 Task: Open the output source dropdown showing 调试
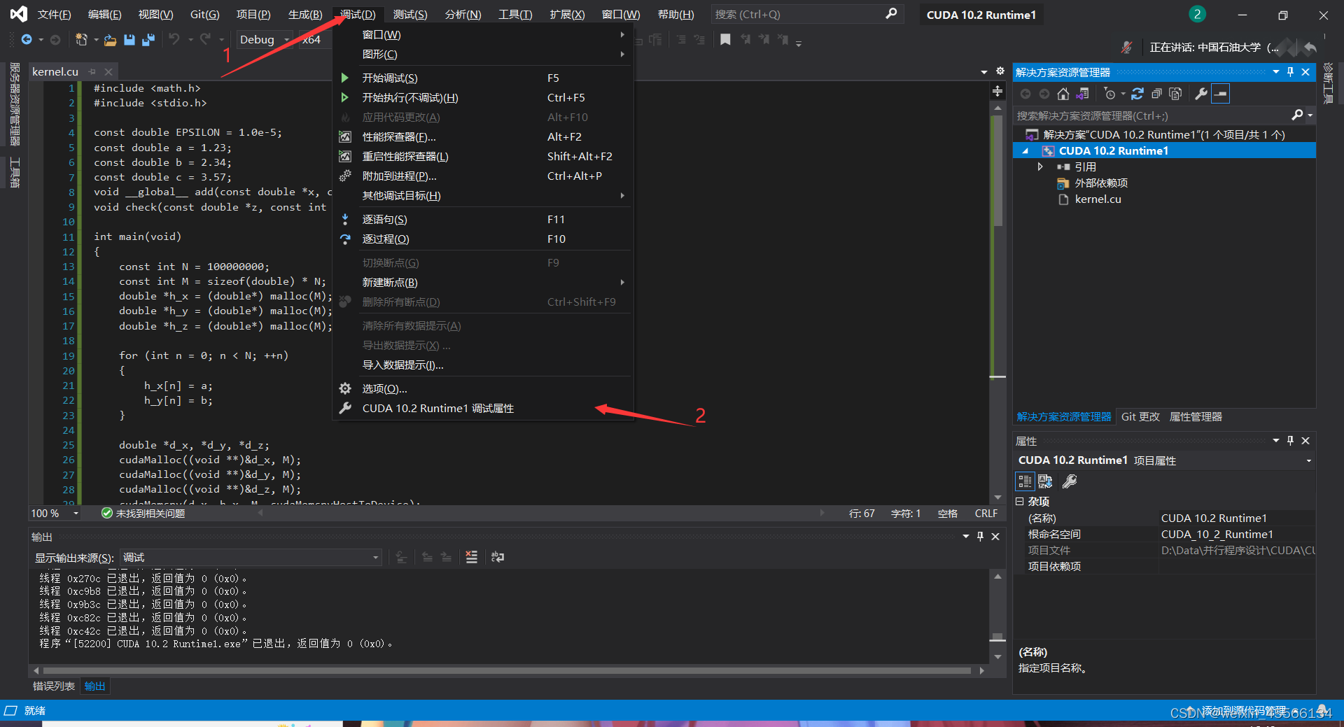[251, 558]
